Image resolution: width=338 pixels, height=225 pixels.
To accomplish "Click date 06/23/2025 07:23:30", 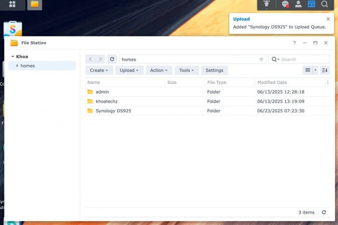I will pos(281,111).
